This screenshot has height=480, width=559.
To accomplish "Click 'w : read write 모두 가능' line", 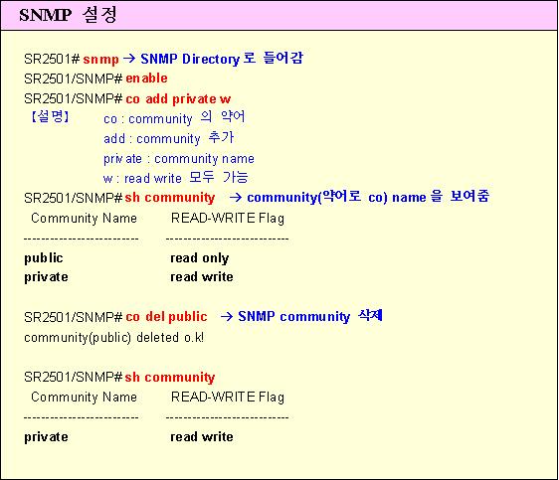I will tap(175, 177).
